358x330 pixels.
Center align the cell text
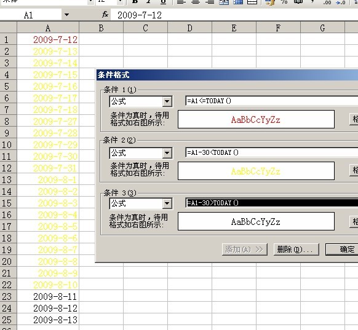pos(196,2)
